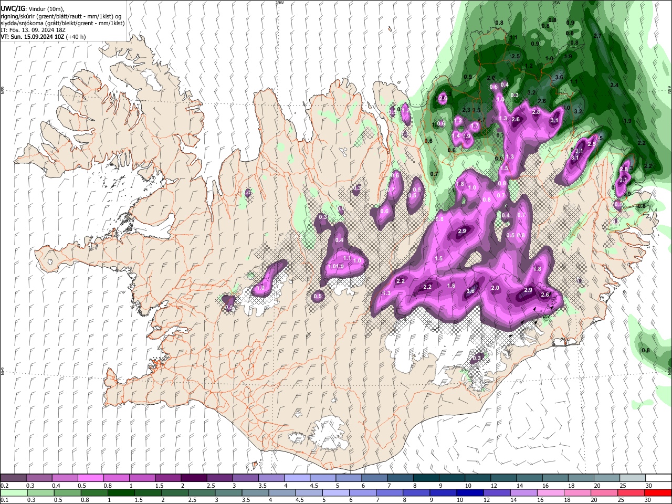Viewport: 672px width, 504px height.
Task: Click the '0.8' value in the offshore southeast green patch
Action: pos(646,350)
